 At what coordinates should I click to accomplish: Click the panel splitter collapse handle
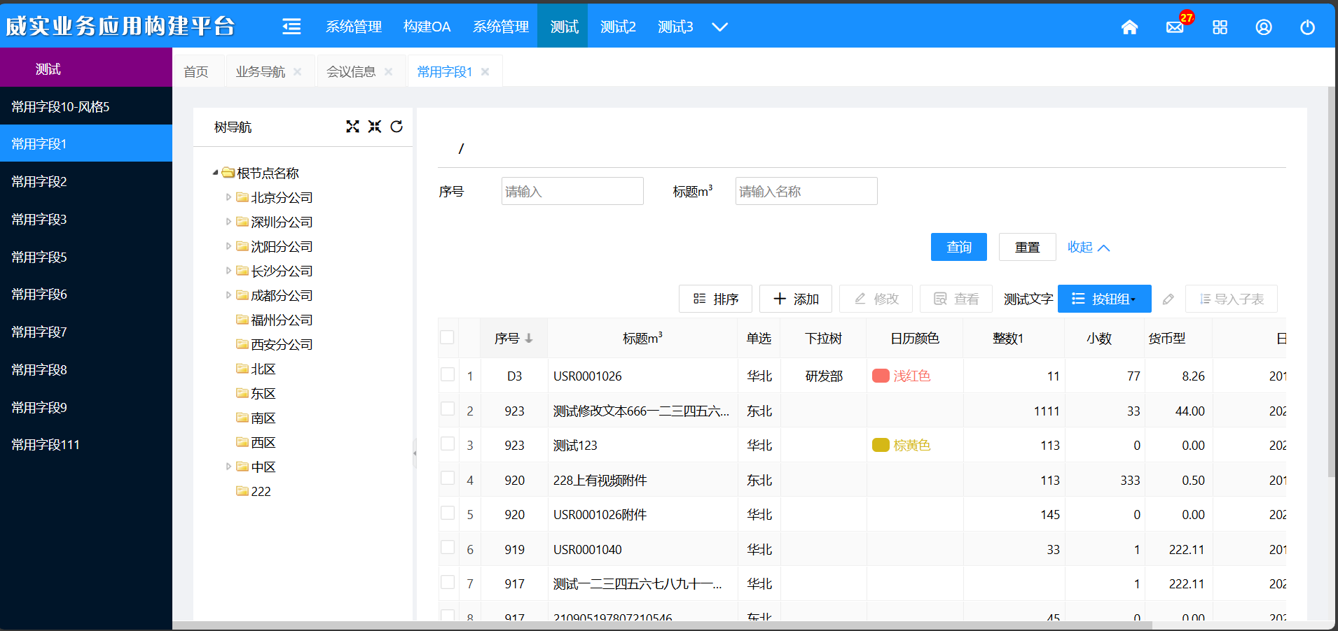pos(415,453)
